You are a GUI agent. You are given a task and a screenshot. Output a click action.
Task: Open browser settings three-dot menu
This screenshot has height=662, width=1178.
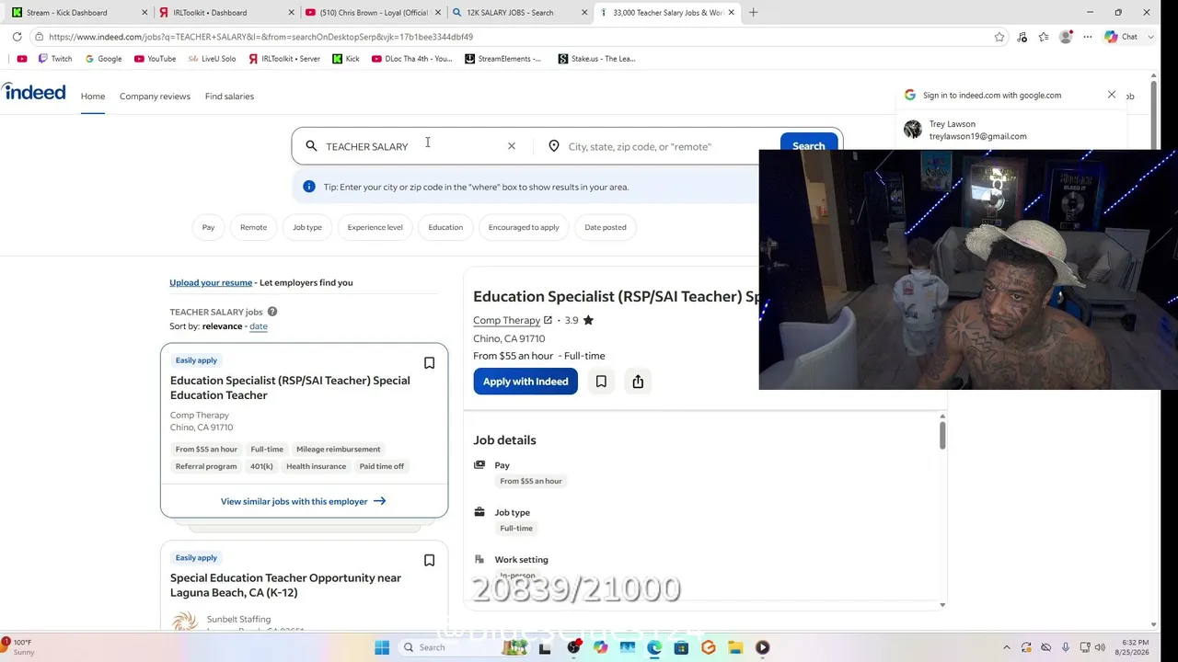click(1088, 37)
